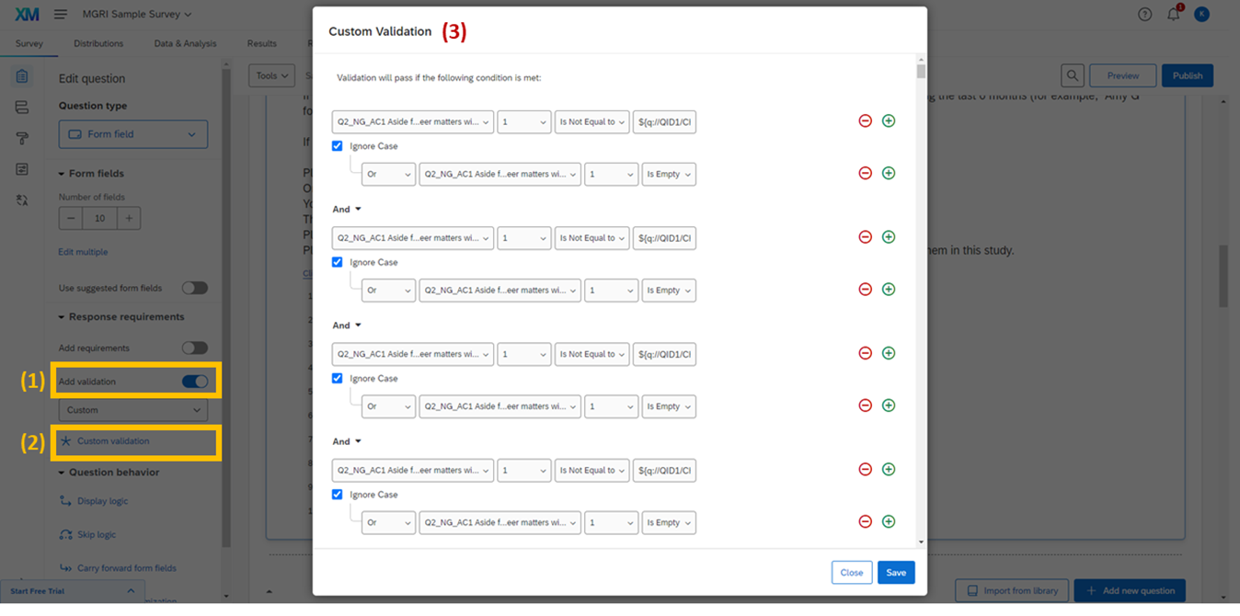Expand the first And conjunction dropdown
1240x616 pixels.
(x=345, y=209)
